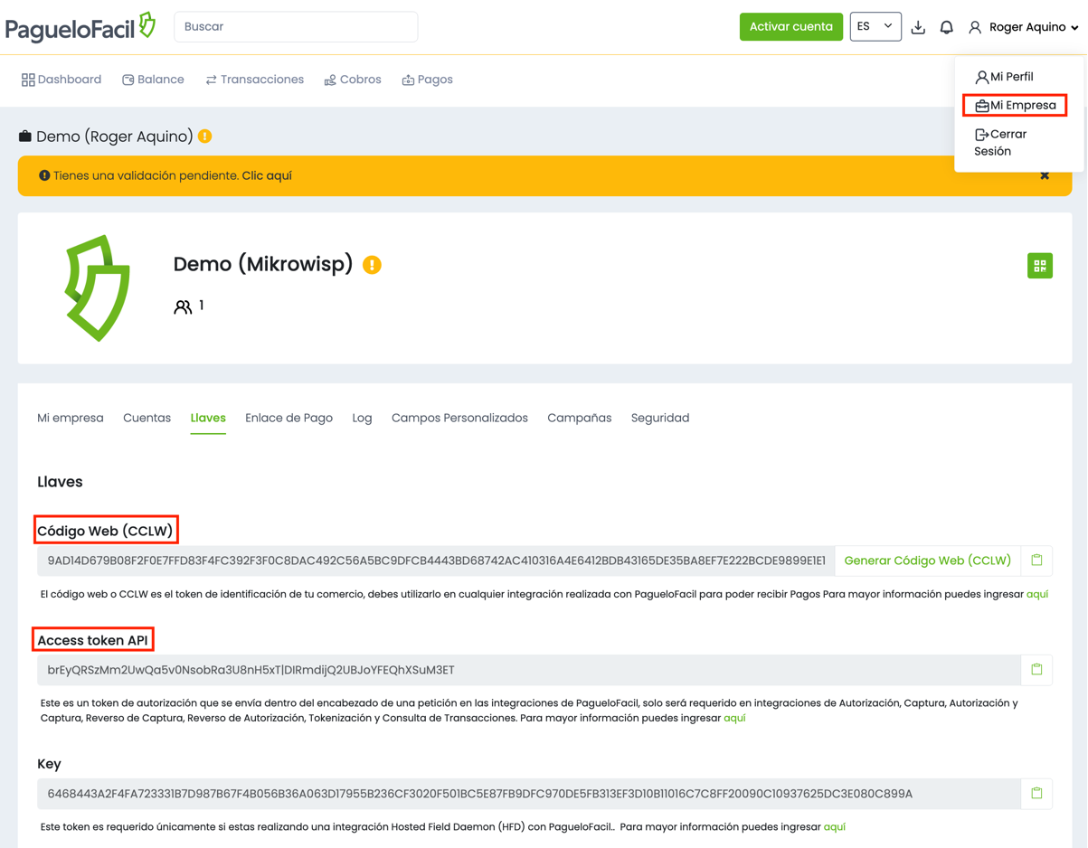1088x848 pixels.
Task: Click the QR code green icon
Action: 1040,266
